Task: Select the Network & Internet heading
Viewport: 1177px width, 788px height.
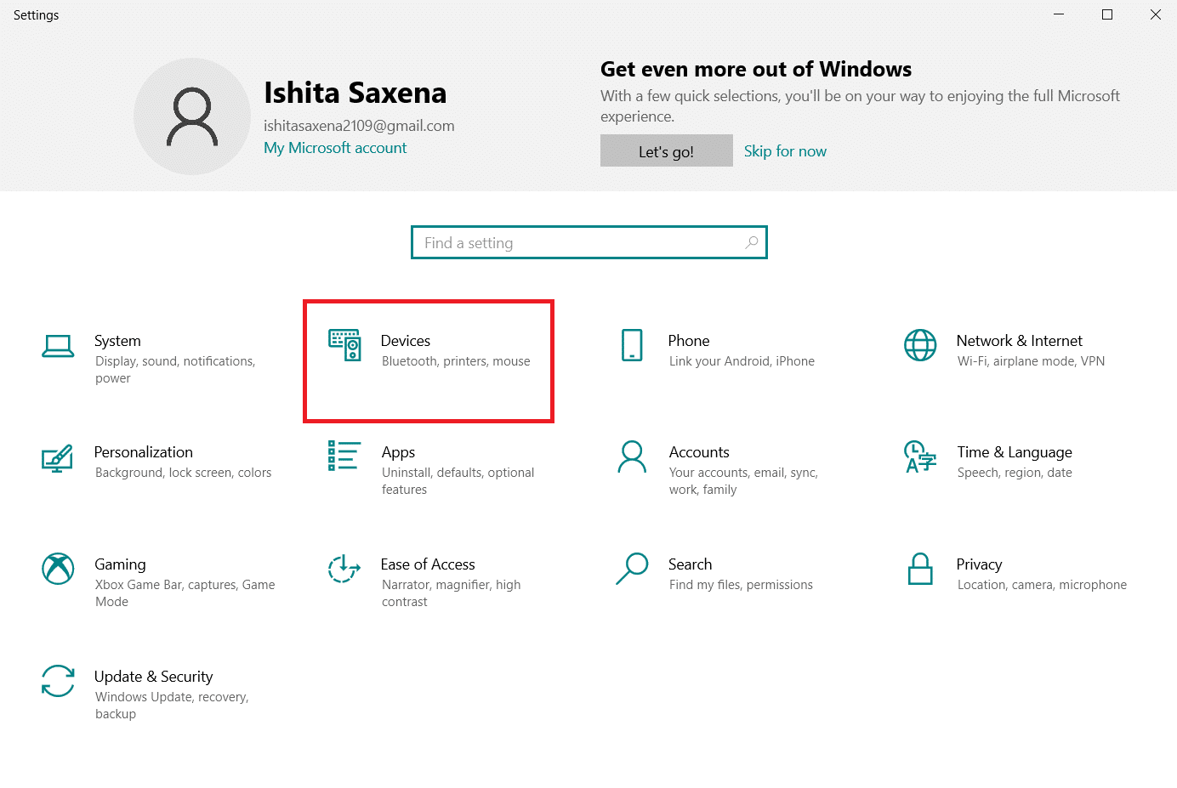Action: pos(1020,341)
